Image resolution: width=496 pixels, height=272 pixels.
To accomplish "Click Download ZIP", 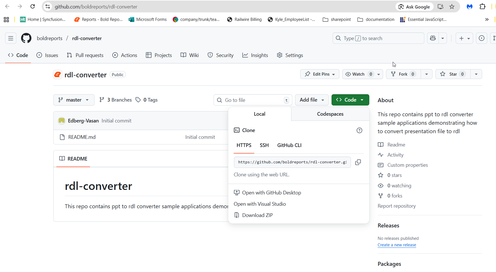I will (257, 215).
